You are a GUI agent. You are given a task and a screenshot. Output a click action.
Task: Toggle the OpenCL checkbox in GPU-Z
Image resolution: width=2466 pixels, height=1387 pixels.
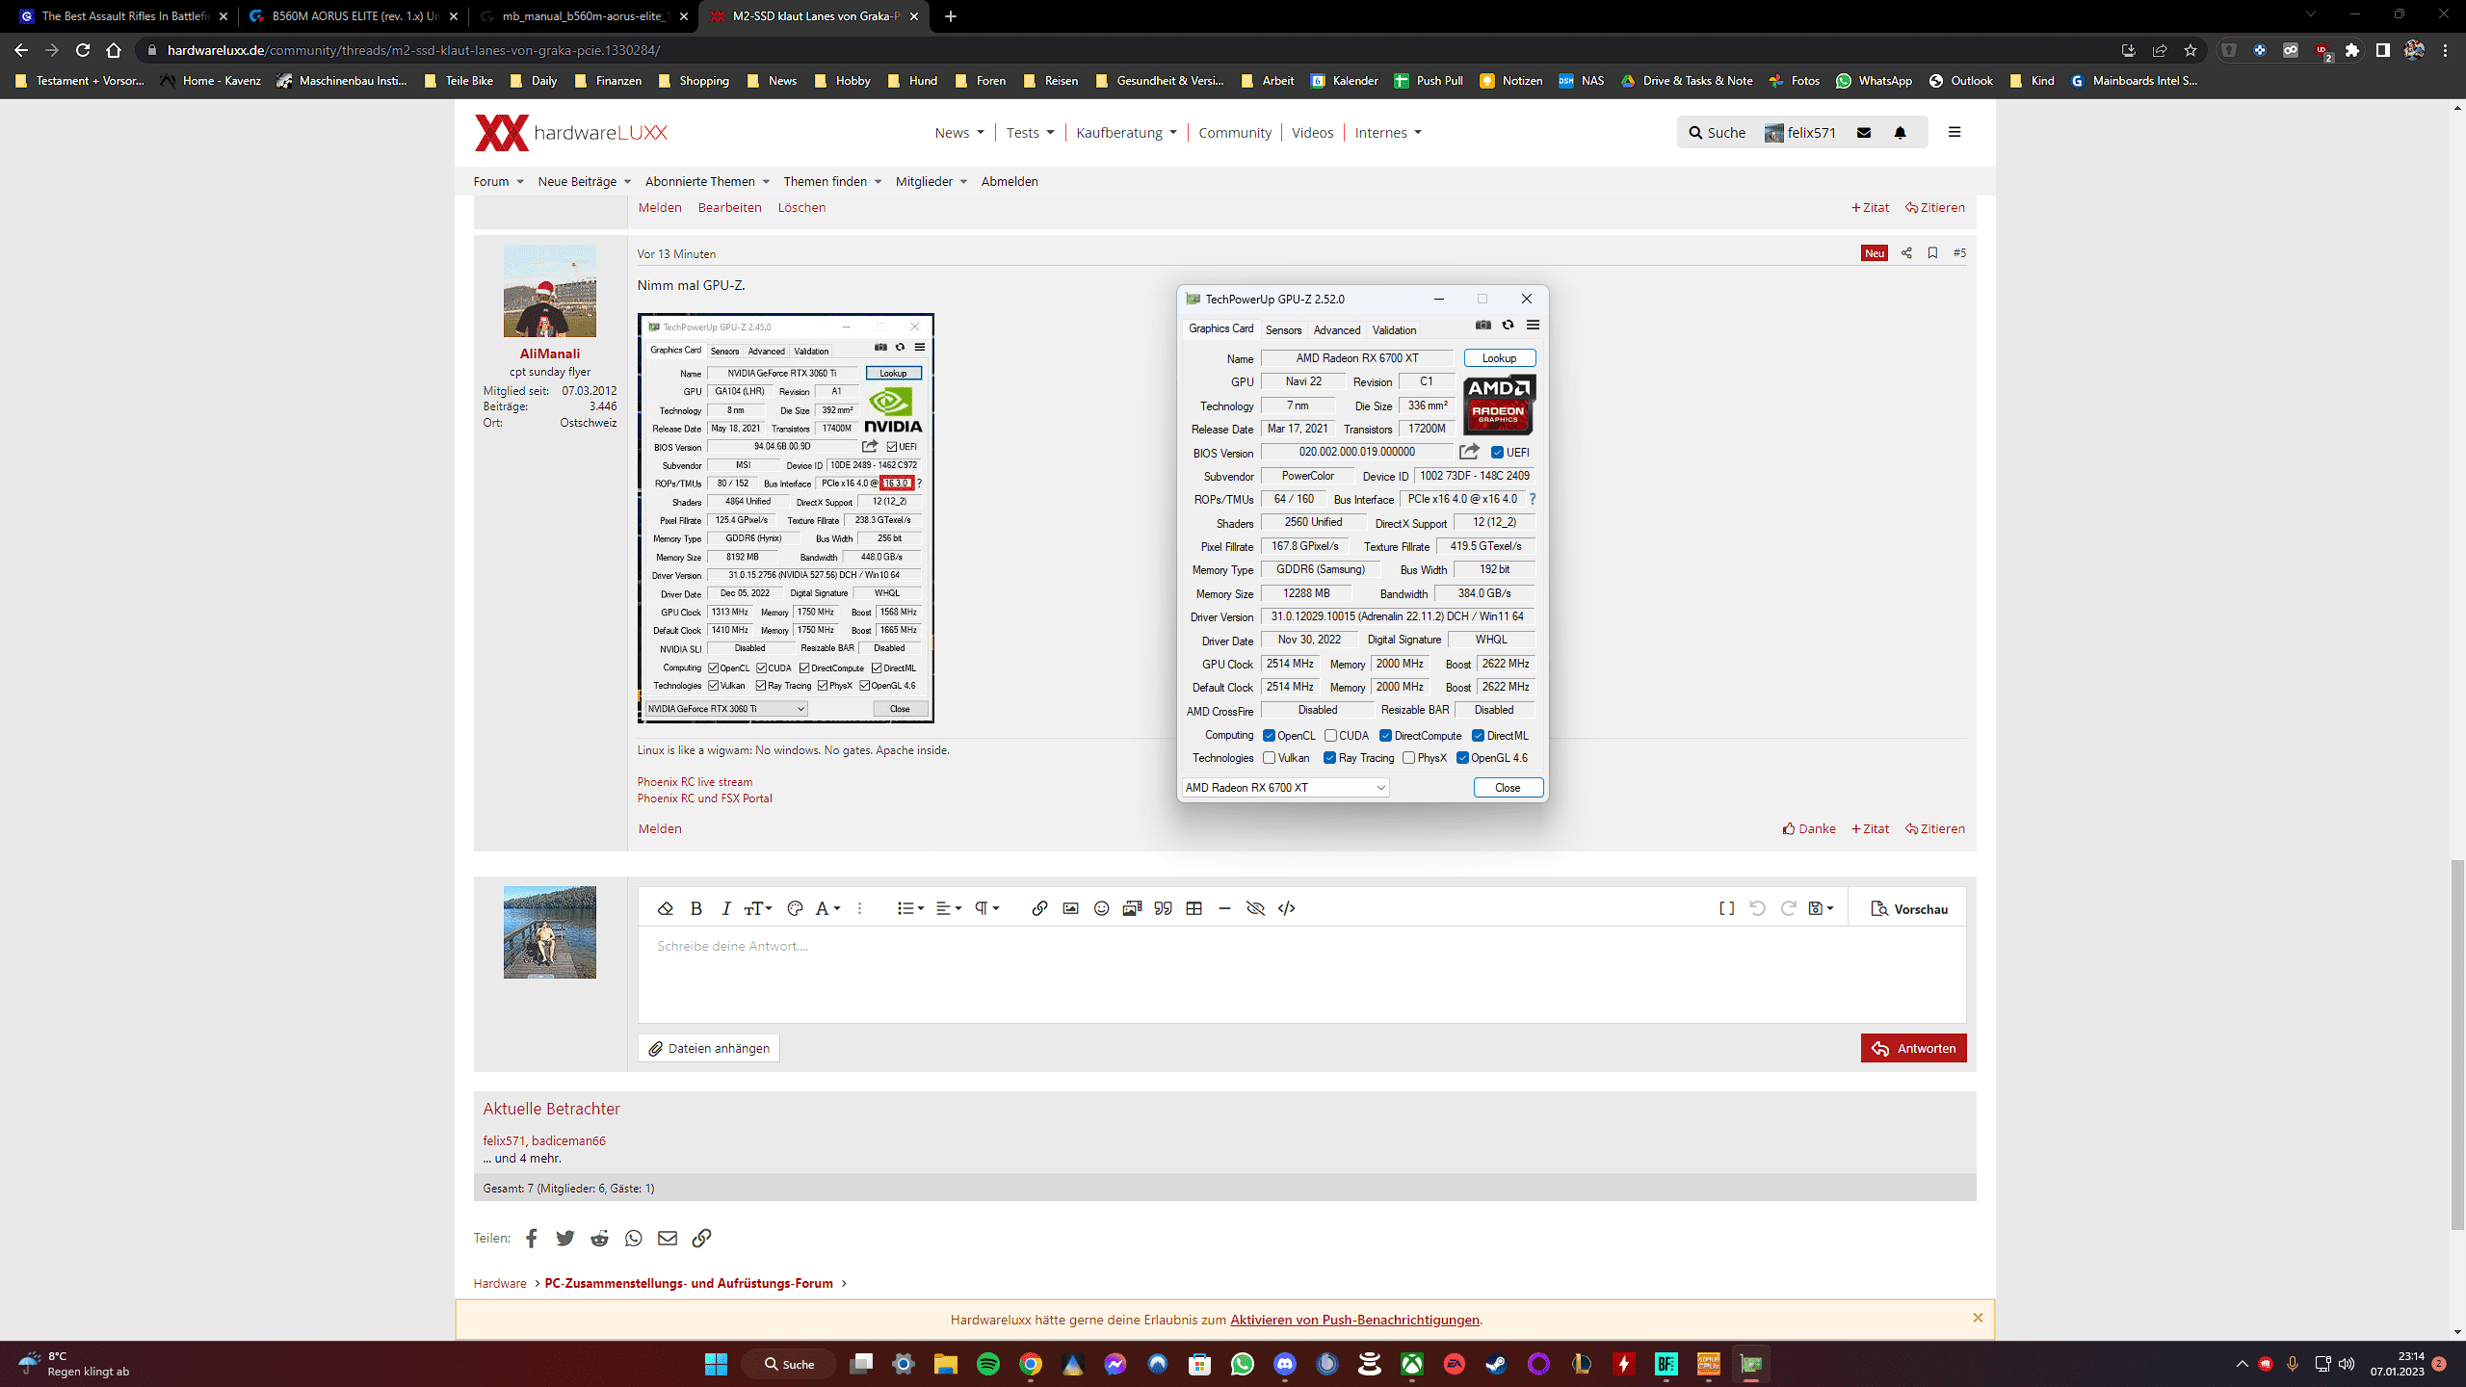coord(1269,736)
